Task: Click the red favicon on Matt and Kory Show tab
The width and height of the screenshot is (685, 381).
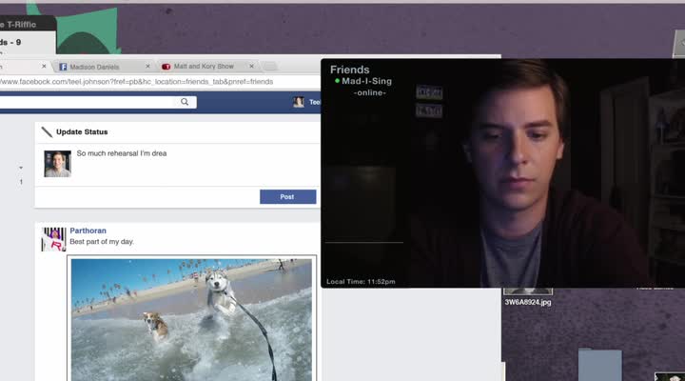Action: click(166, 67)
